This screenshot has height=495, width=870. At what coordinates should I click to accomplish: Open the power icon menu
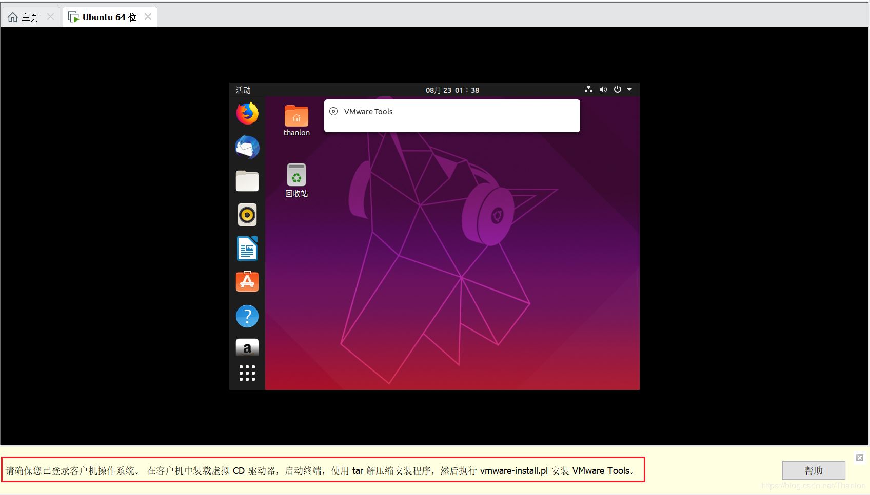click(618, 90)
